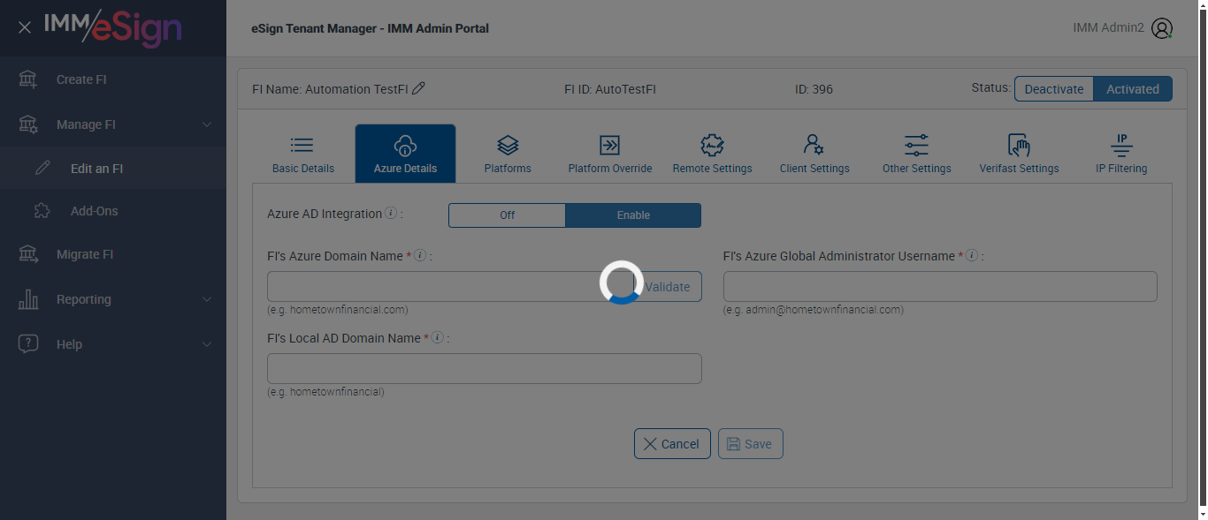Screen dimensions: 1208x520
Task: Set FI status to Activated
Action: (1133, 89)
